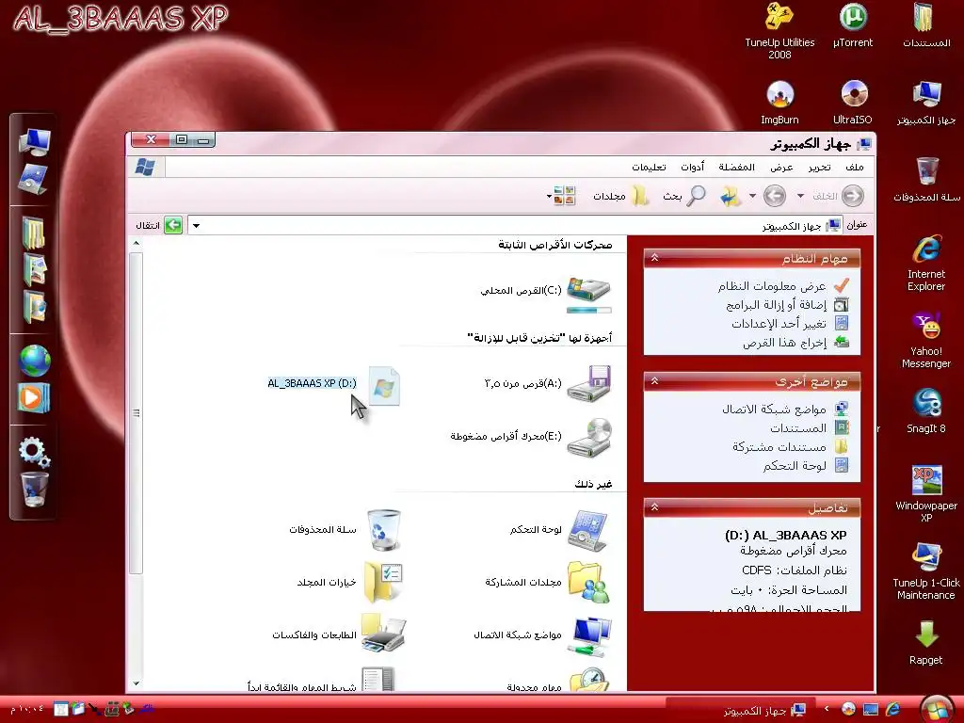Click تغيير أحد الإعدادات change a setting link
964x723 pixels.
(x=779, y=324)
